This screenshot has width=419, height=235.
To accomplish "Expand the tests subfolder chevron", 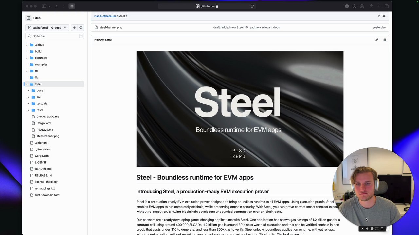I will pos(28,110).
